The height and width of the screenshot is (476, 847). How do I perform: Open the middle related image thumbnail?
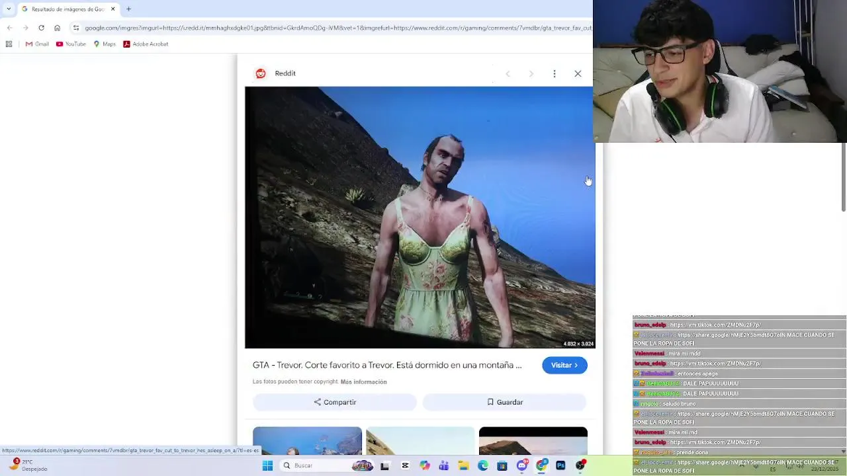pos(420,441)
